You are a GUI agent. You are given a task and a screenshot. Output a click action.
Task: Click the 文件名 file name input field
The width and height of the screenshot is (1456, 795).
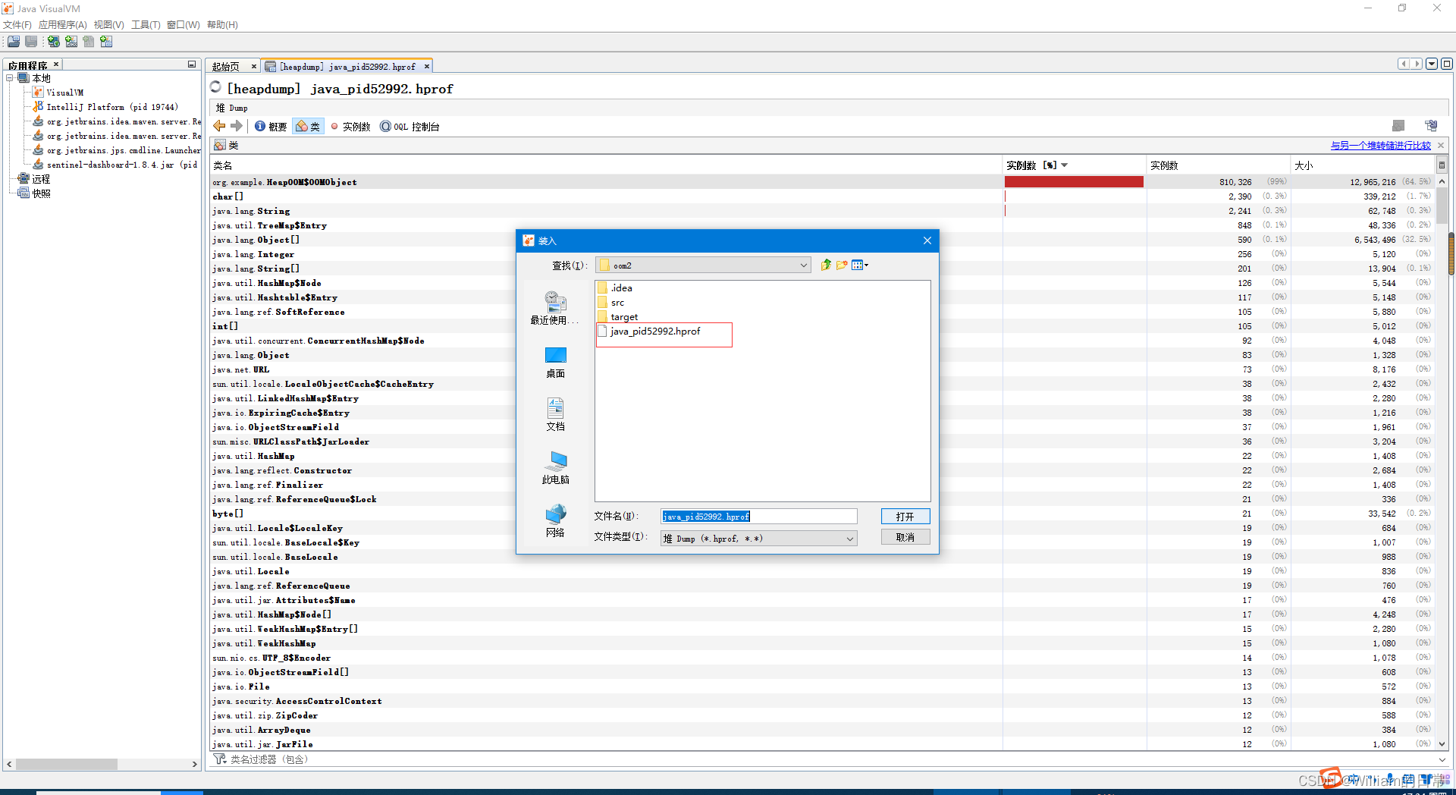point(758,517)
